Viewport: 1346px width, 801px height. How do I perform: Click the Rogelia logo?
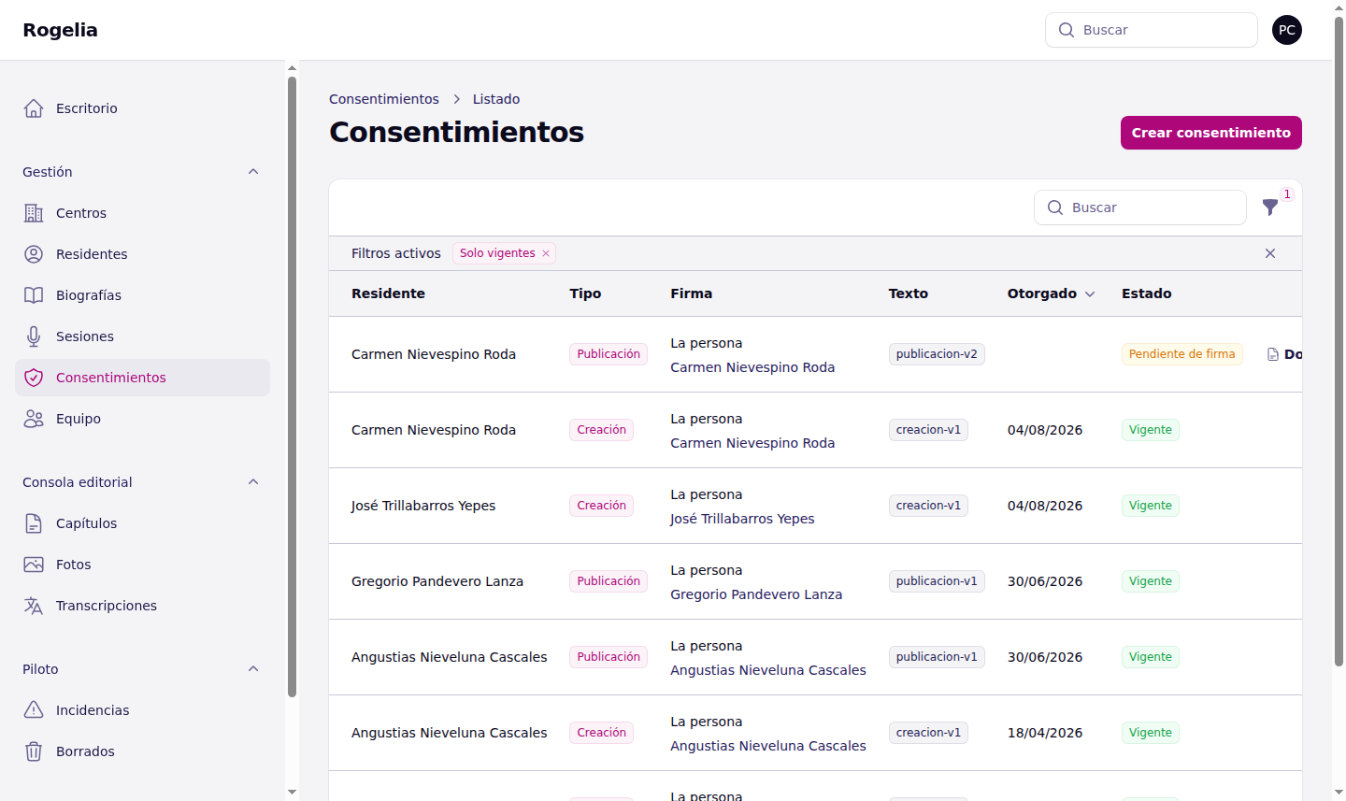click(60, 30)
